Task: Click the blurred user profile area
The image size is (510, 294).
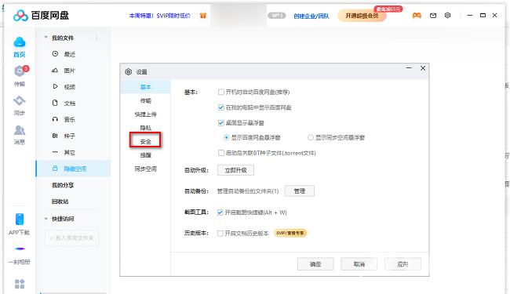Action: click(239, 15)
